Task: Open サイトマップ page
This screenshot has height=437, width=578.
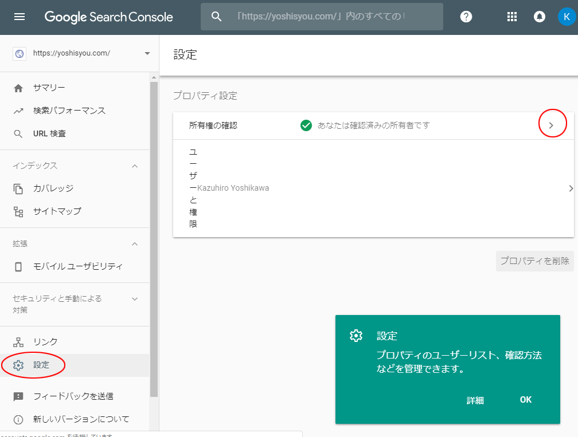Action: pos(57,211)
